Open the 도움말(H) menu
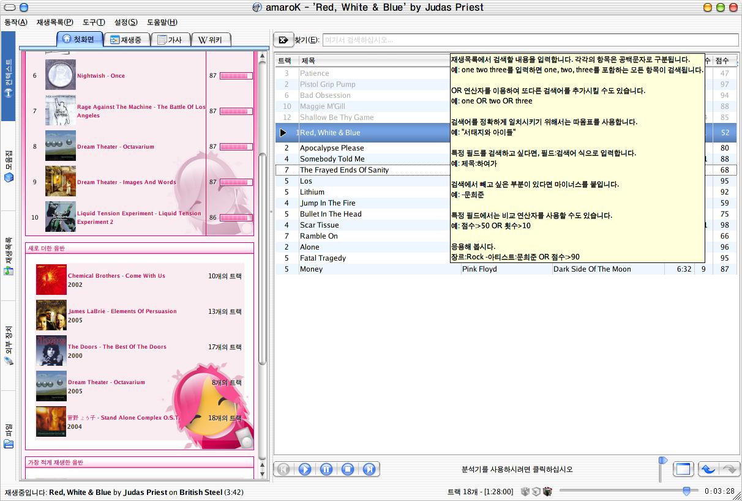The width and height of the screenshot is (742, 501). pyautogui.click(x=162, y=22)
